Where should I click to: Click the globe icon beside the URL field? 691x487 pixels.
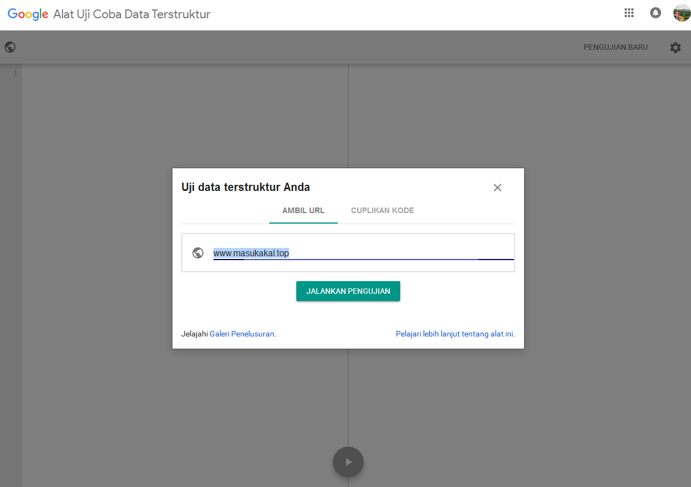tap(198, 253)
